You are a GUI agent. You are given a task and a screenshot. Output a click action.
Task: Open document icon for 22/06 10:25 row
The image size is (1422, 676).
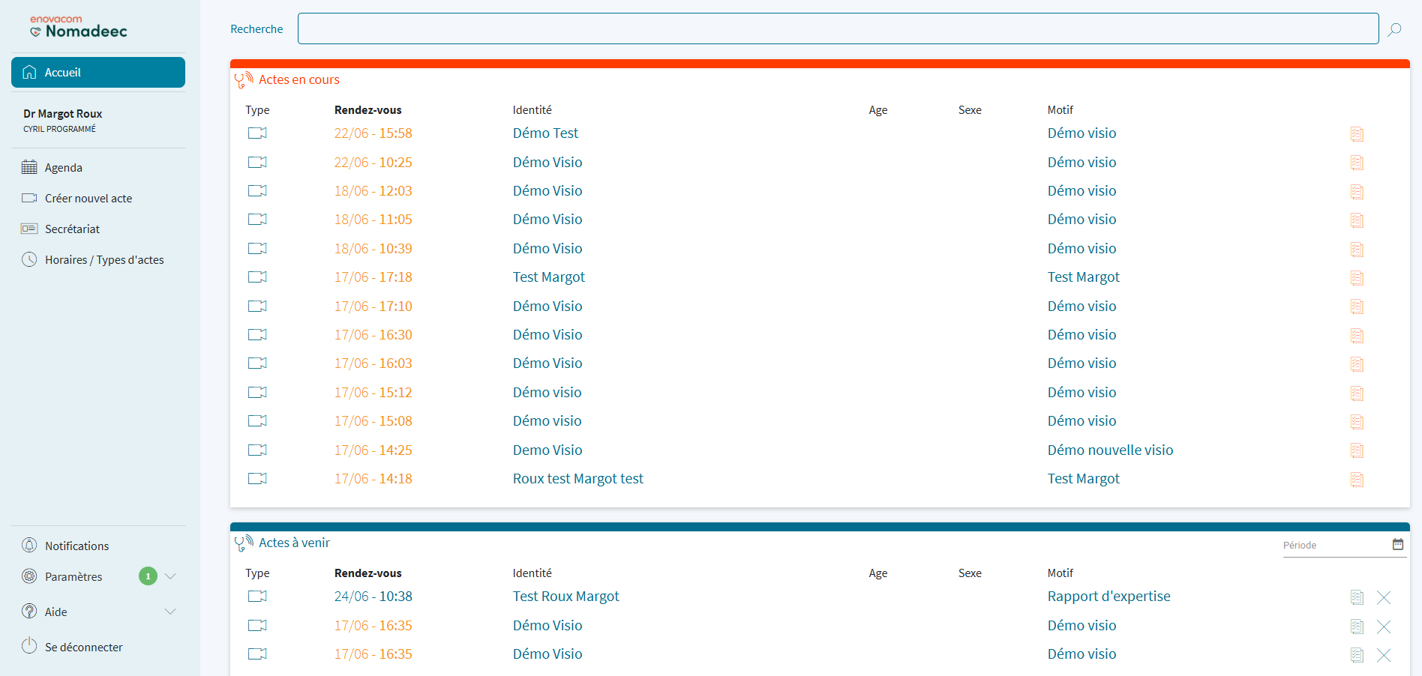1357,163
